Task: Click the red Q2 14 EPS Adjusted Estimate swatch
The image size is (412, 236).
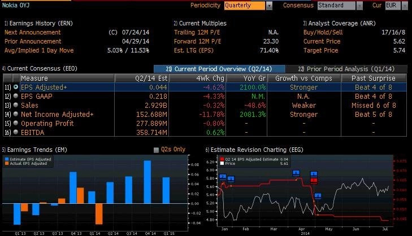Action: [222, 159]
